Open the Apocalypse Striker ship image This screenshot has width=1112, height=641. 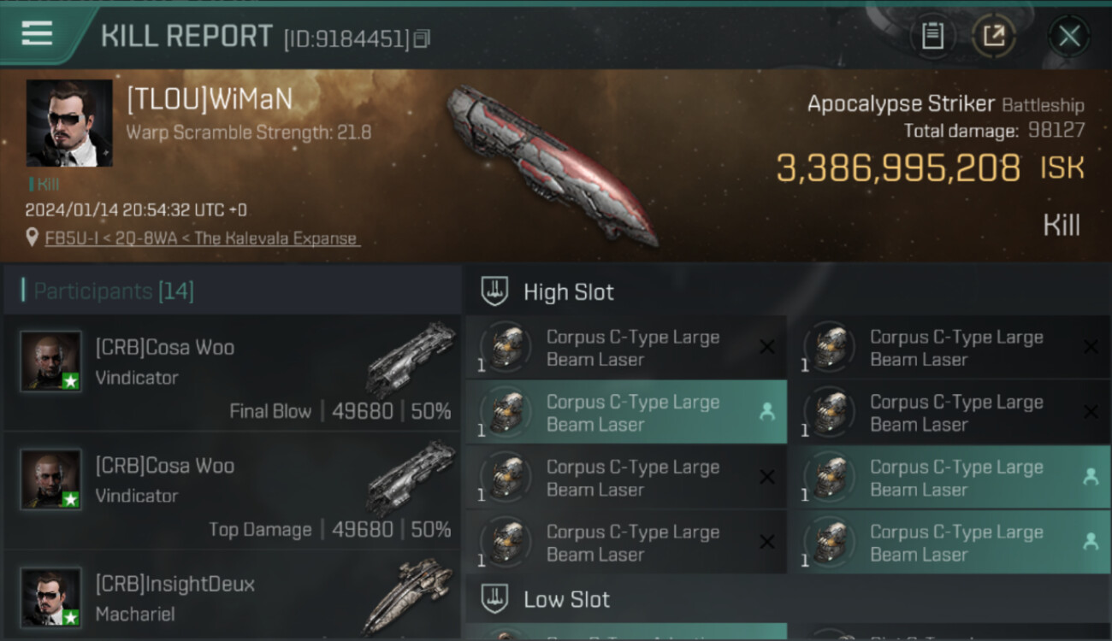[x=552, y=162]
